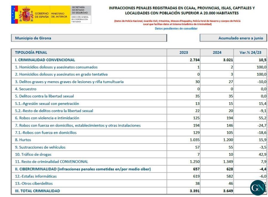Click the III. TOTAL CRIMINALIDAD row label
The width and height of the screenshot is (268, 197).
[x=38, y=191]
